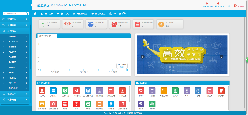
Task: Collapse the 商城系统 sidebar section
Action: [15, 31]
